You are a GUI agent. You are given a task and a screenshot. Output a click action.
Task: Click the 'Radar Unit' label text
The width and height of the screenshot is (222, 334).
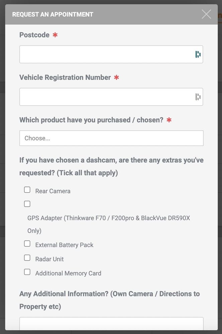click(49, 259)
